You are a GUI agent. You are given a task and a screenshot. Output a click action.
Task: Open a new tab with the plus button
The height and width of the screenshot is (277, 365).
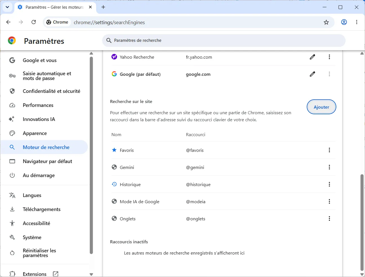coord(103,7)
